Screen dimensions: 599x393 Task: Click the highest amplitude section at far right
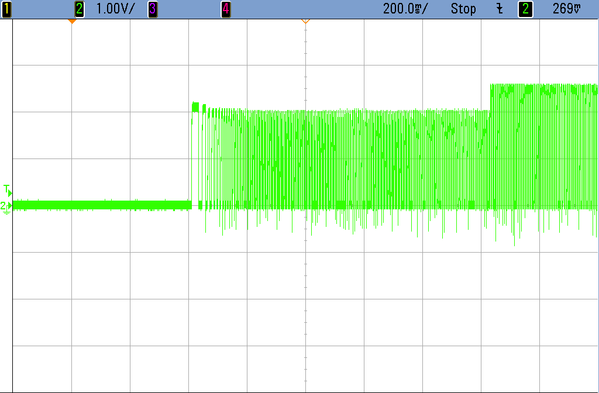pyautogui.click(x=544, y=88)
